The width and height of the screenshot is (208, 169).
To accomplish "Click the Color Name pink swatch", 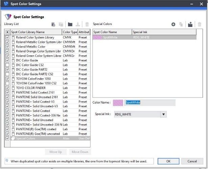I will (x=118, y=103).
